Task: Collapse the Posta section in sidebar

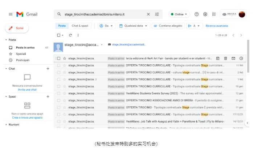Action: click(x=6, y=40)
